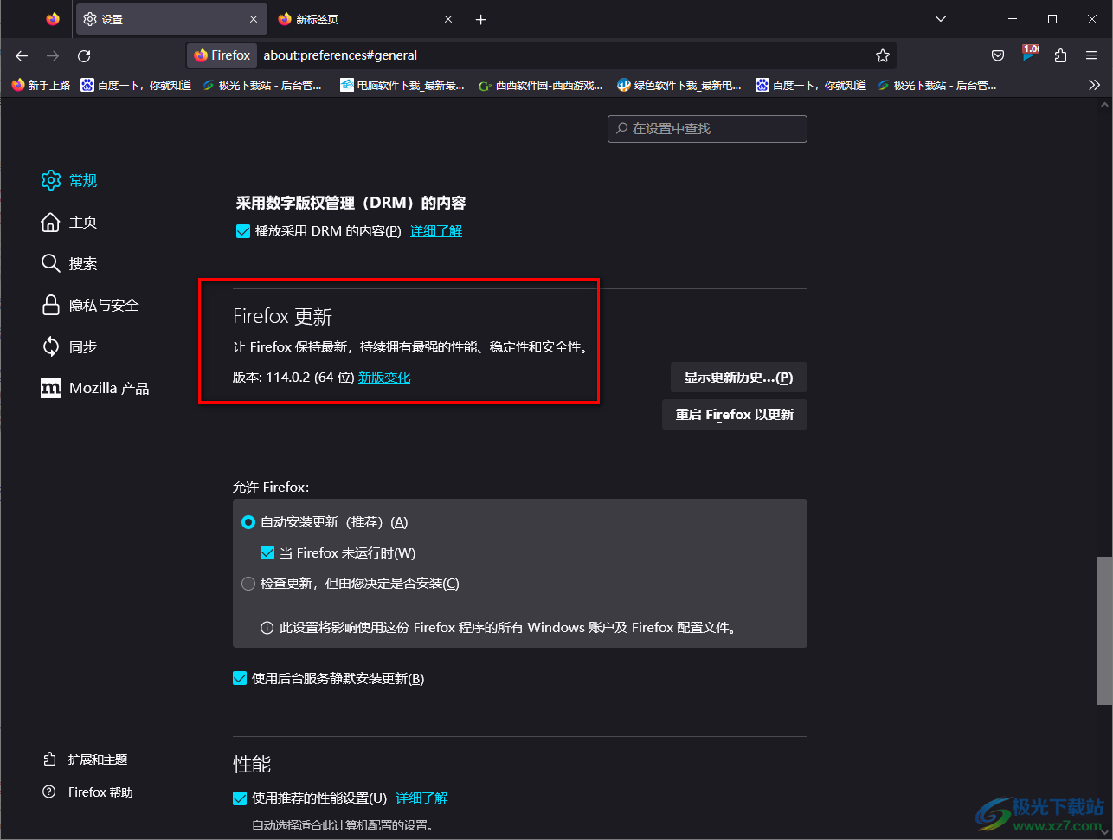
Task: Click the Firefox identity box in address bar
Action: pyautogui.click(x=222, y=55)
